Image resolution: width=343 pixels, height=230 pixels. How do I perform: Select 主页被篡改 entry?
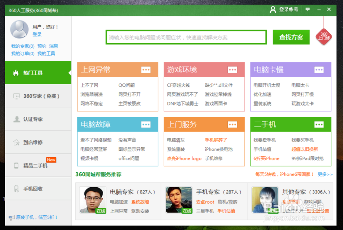pos(129,104)
